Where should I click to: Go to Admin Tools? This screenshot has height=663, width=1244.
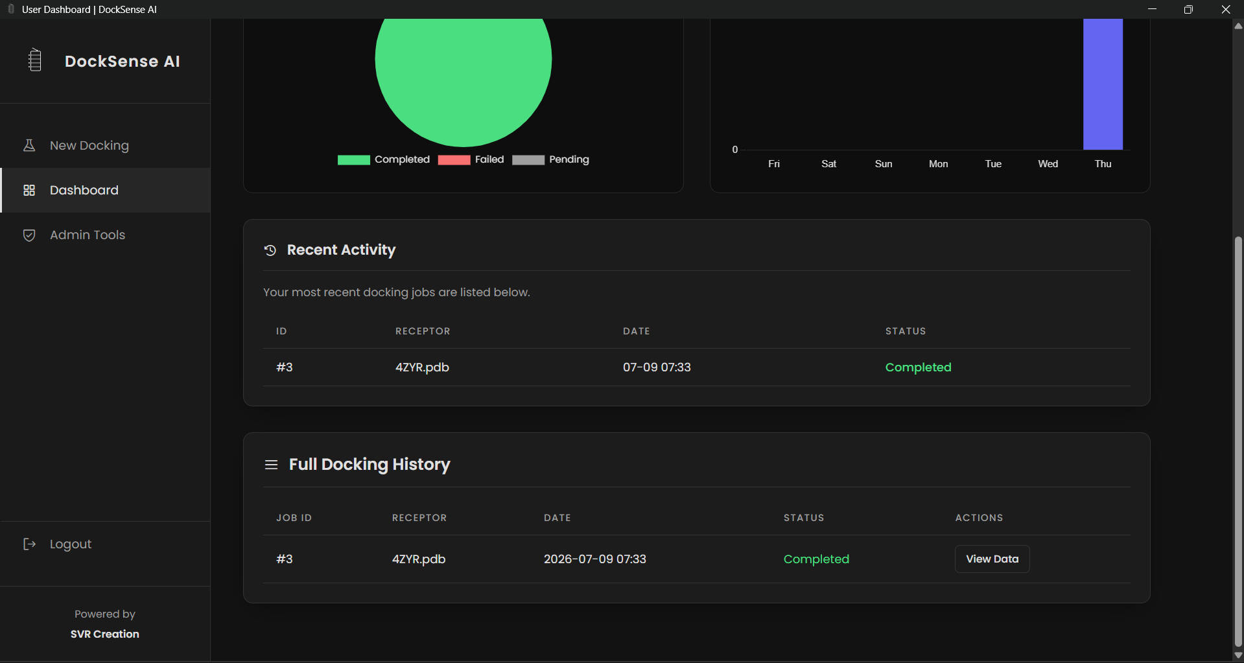click(x=105, y=235)
